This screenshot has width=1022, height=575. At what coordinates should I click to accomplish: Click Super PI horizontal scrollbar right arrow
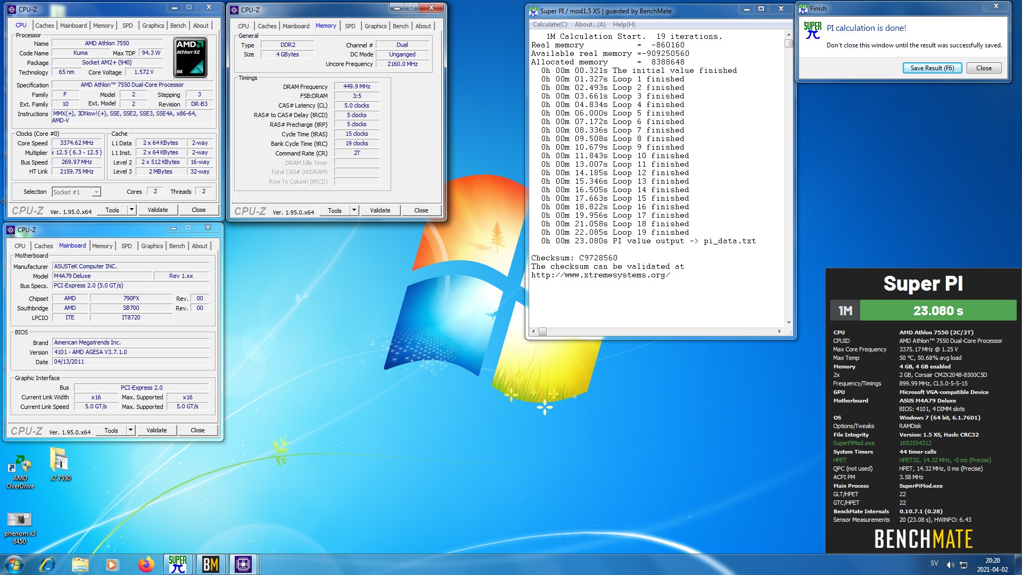[x=779, y=332]
